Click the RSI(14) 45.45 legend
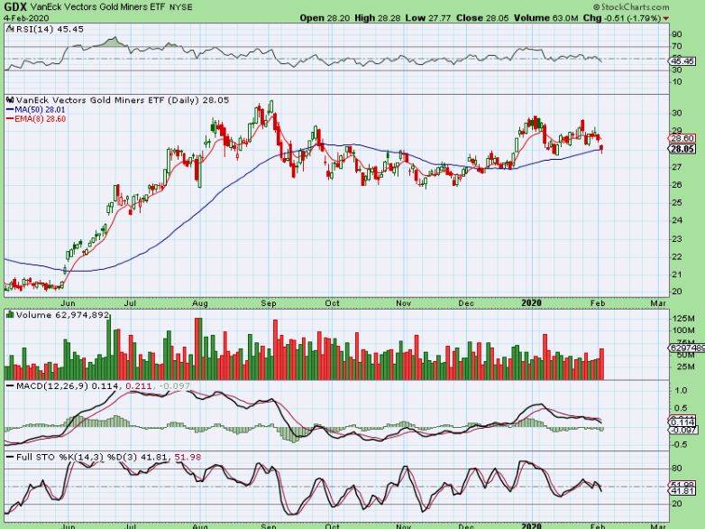This screenshot has width=705, height=529. [50, 29]
